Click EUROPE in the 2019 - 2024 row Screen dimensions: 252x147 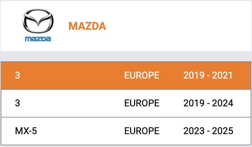click(142, 103)
